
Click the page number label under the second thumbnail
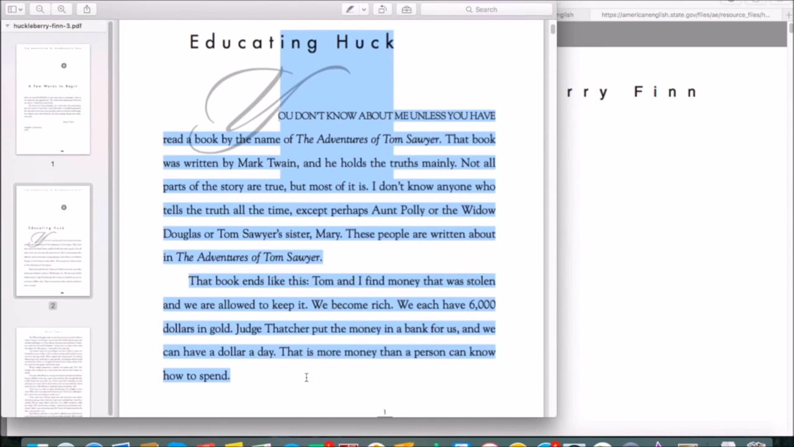pyautogui.click(x=53, y=305)
